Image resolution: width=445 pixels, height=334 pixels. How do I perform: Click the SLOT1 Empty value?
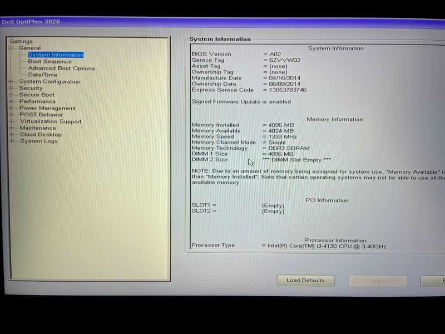tap(273, 205)
